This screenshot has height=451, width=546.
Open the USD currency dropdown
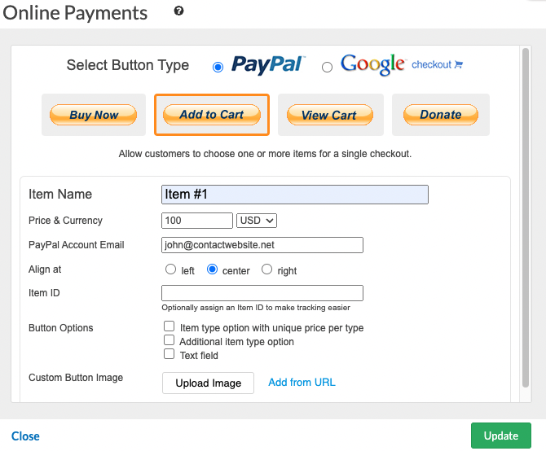coord(257,221)
